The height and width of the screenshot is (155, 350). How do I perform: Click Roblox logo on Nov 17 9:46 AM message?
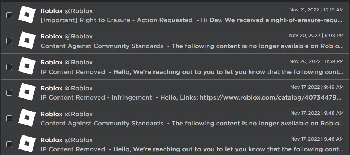coord(27,144)
